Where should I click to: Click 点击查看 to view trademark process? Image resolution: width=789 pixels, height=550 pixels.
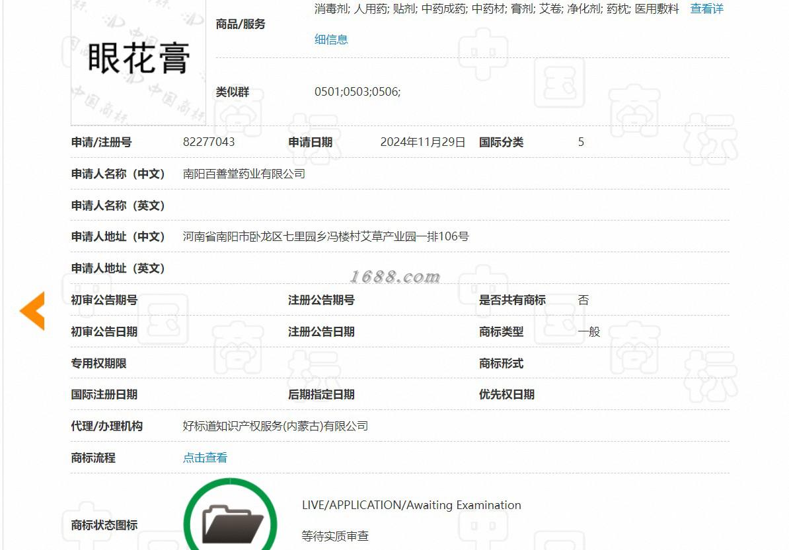(x=205, y=458)
